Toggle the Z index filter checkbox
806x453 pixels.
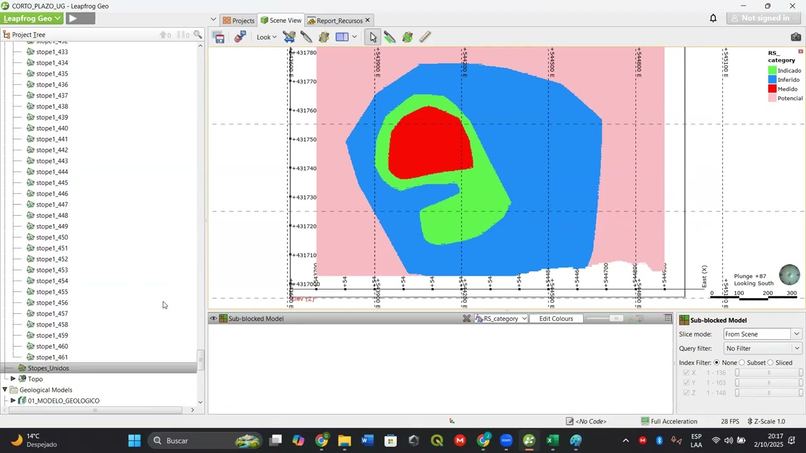(686, 393)
